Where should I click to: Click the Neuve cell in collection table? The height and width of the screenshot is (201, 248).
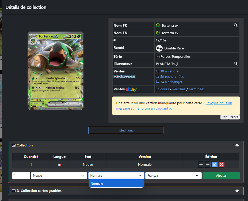click(x=88, y=164)
